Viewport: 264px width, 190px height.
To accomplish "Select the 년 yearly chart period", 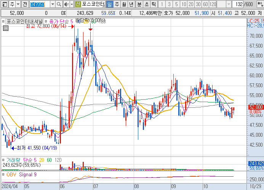I will click(x=131, y=4).
